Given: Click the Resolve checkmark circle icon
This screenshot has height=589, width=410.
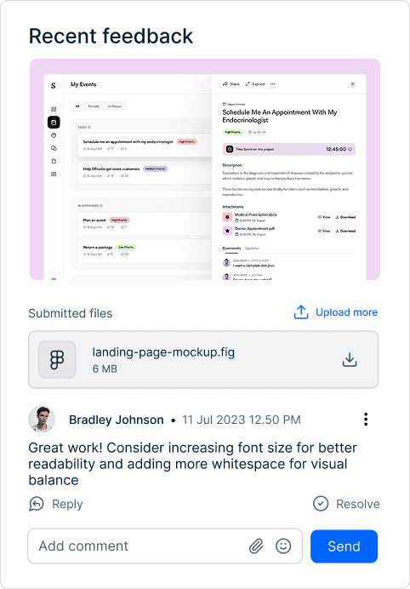Looking at the screenshot, I should pos(321,504).
